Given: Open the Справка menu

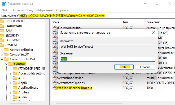Looking at the screenshot, I should pyautogui.click(x=62, y=10).
